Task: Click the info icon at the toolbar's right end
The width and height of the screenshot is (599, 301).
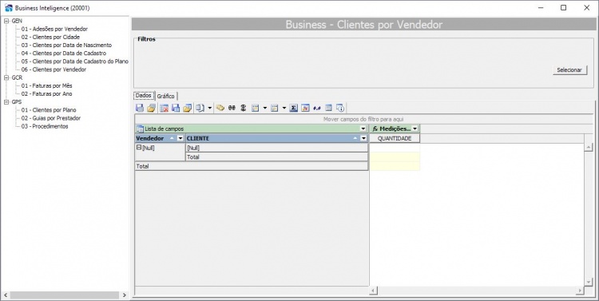Action: click(340, 108)
